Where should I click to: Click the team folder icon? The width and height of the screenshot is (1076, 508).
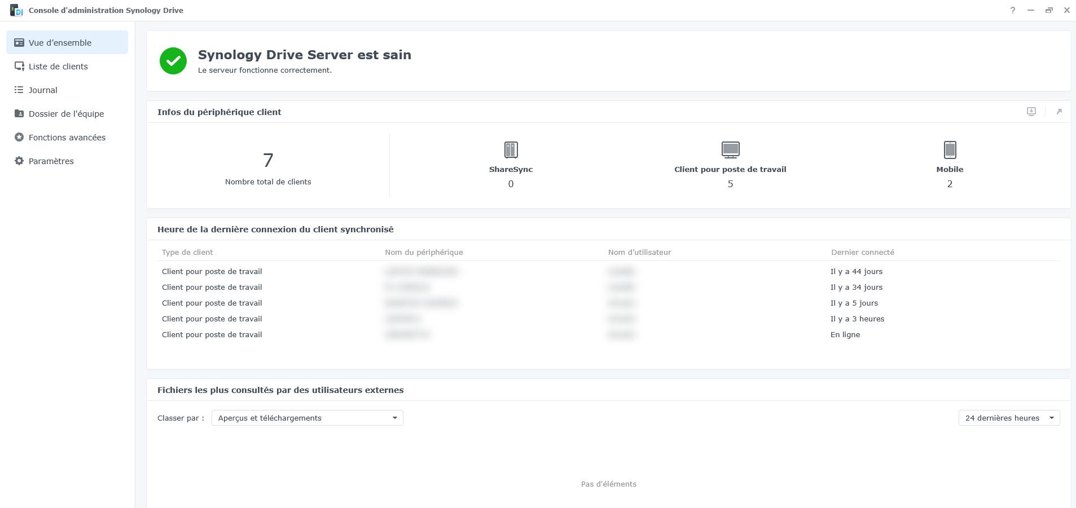[19, 114]
